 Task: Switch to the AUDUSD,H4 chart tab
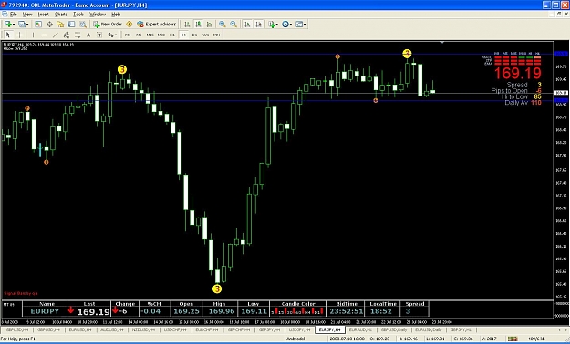tap(113, 329)
